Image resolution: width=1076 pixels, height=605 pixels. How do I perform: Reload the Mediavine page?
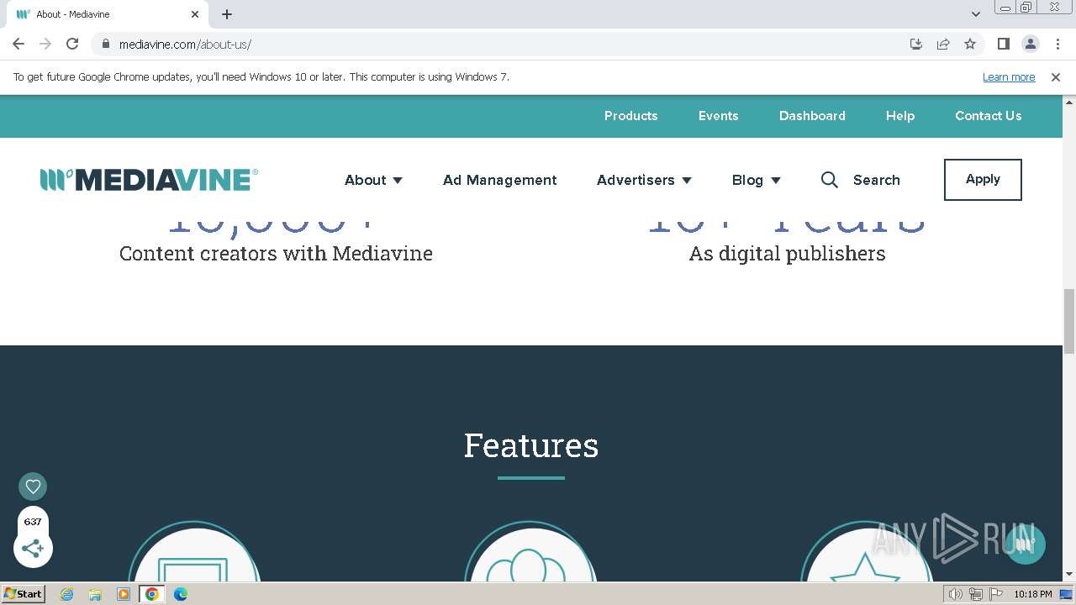pyautogui.click(x=72, y=44)
